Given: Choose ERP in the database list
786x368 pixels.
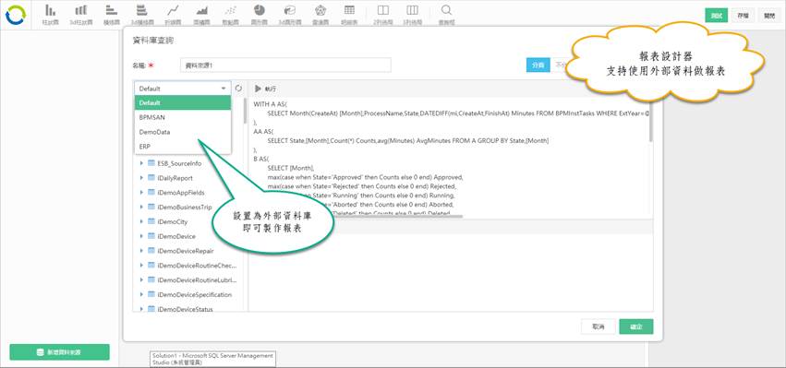Looking at the screenshot, I should point(183,147).
